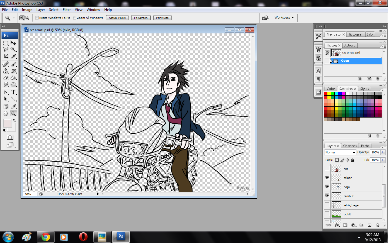388x243 pixels.
Task: Choose zoom-in mode in options bar
Action: [22, 18]
